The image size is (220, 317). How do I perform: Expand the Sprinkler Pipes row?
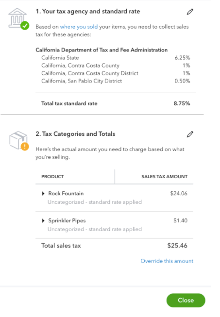[x=43, y=221]
